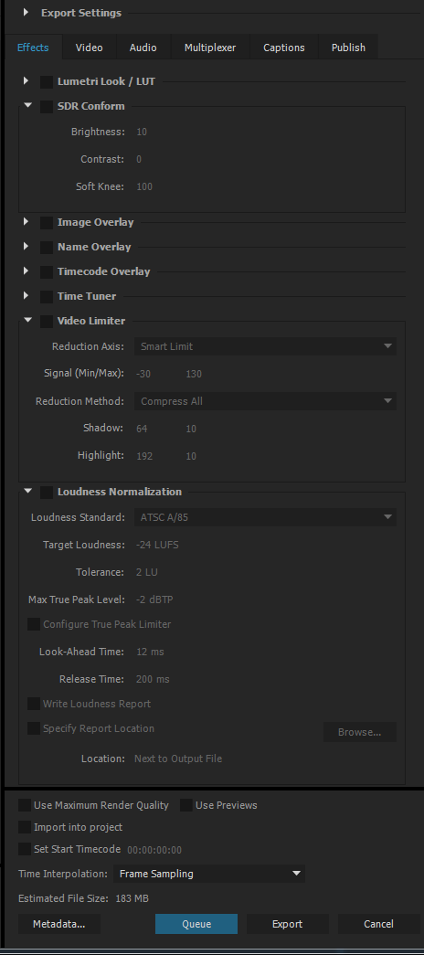Screen dimensions: 424x955
Task: Open the Captions tab
Action: coord(284,48)
